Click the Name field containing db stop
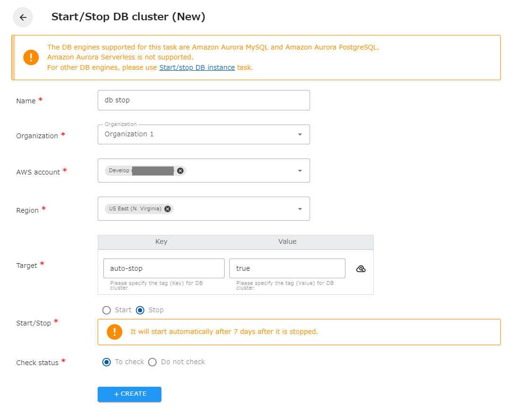The height and width of the screenshot is (416, 513). click(203, 100)
